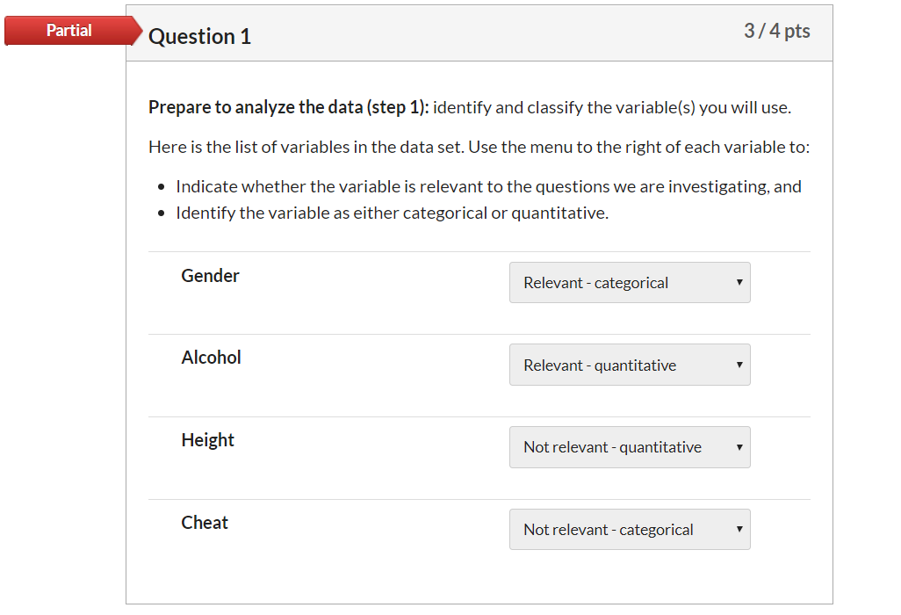Click the dropdown arrow for the Height variable
This screenshot has width=901, height=615.
tap(739, 447)
